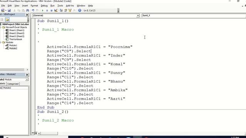Open the Format menu
246x138 pixels.
(34, 6)
